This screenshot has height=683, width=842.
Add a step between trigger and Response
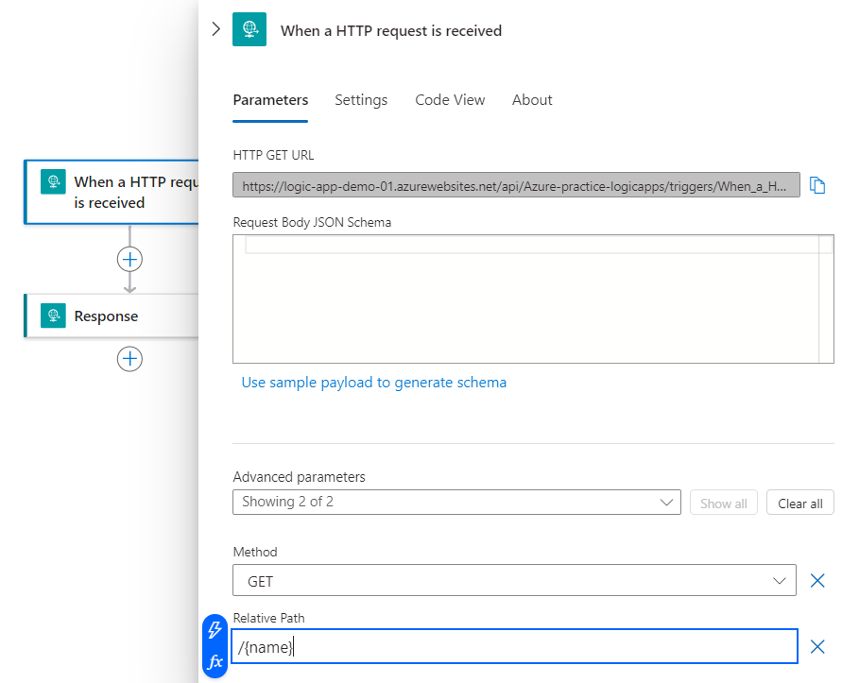point(129,259)
